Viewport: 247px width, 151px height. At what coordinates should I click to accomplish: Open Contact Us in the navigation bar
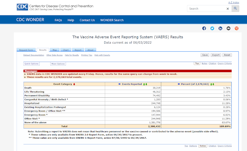[x=87, y=20]
